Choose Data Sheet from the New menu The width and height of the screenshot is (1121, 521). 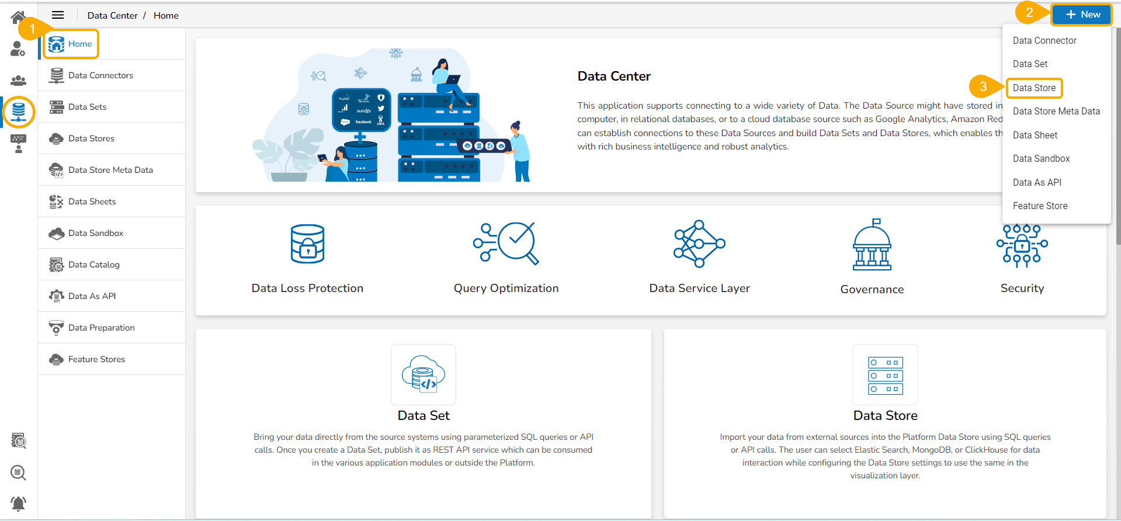1035,135
